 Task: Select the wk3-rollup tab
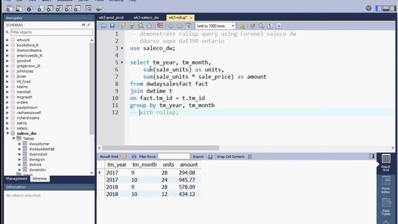(x=178, y=17)
